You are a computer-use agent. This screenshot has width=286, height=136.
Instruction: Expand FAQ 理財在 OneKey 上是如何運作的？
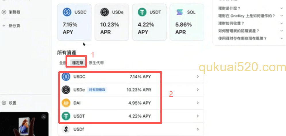tap(251, 16)
